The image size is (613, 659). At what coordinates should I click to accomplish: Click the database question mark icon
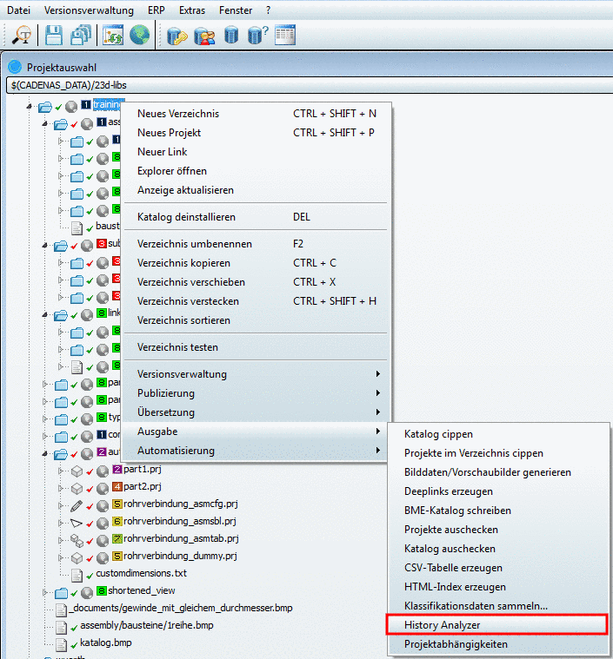click(257, 35)
